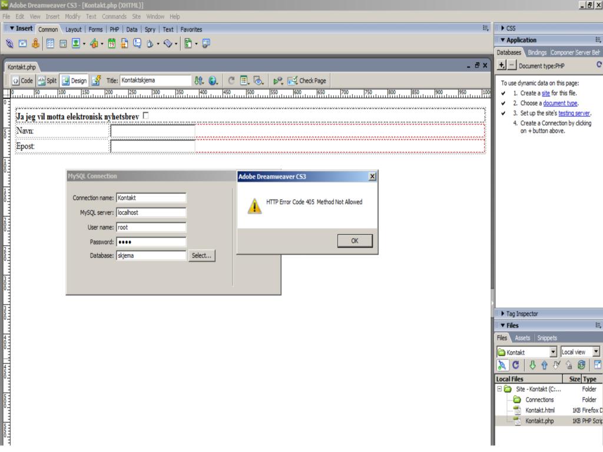Click the 'testing server' link
Viewport: 603px width, 452px height.
[x=574, y=113]
